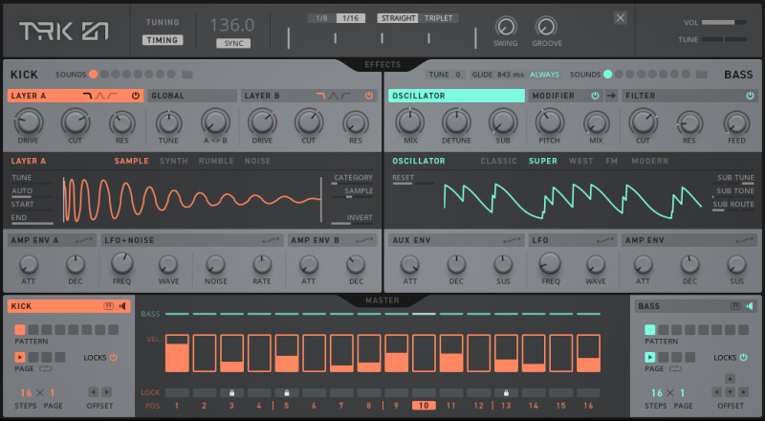The height and width of the screenshot is (421, 765).
Task: Mute the Kick track speaker icon
Action: [x=122, y=306]
